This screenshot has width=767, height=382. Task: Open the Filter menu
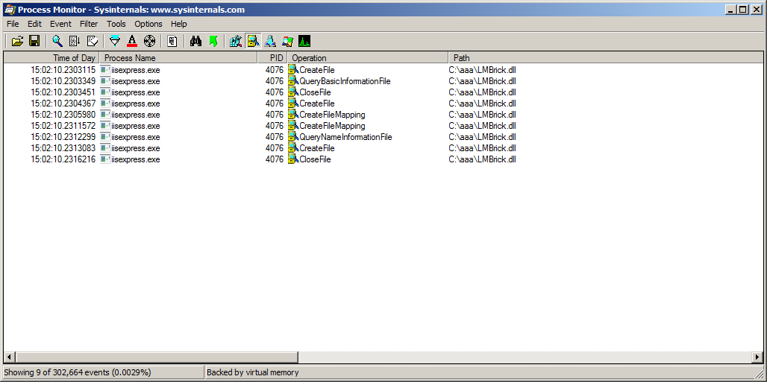[x=89, y=23]
